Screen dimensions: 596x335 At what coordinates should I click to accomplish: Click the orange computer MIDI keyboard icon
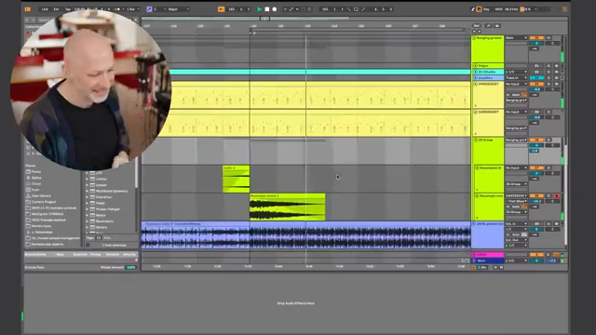click(x=479, y=9)
